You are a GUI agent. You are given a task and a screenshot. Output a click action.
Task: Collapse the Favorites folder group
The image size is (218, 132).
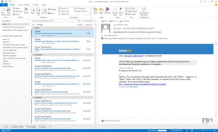pos(2,21)
